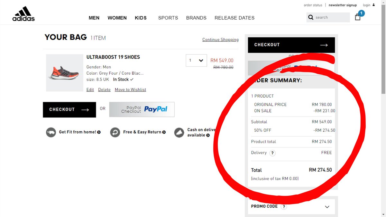This screenshot has height=217, width=386.
Task: Click Move to Wishlist link
Action: (x=130, y=90)
